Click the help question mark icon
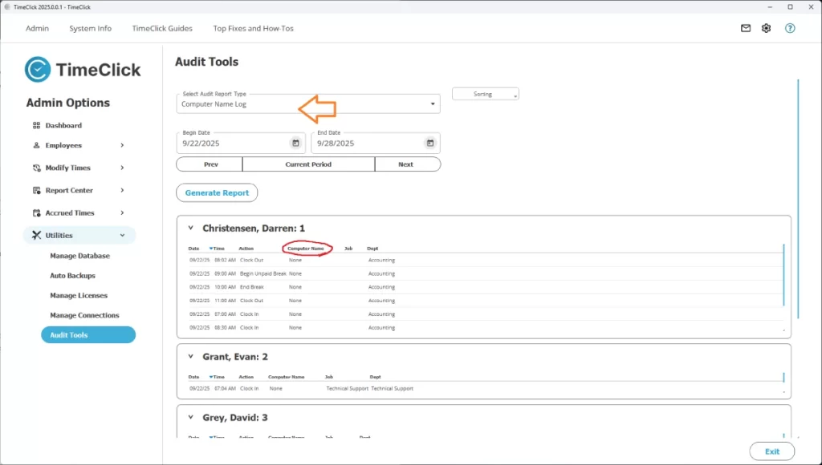This screenshot has width=822, height=465. coord(790,28)
